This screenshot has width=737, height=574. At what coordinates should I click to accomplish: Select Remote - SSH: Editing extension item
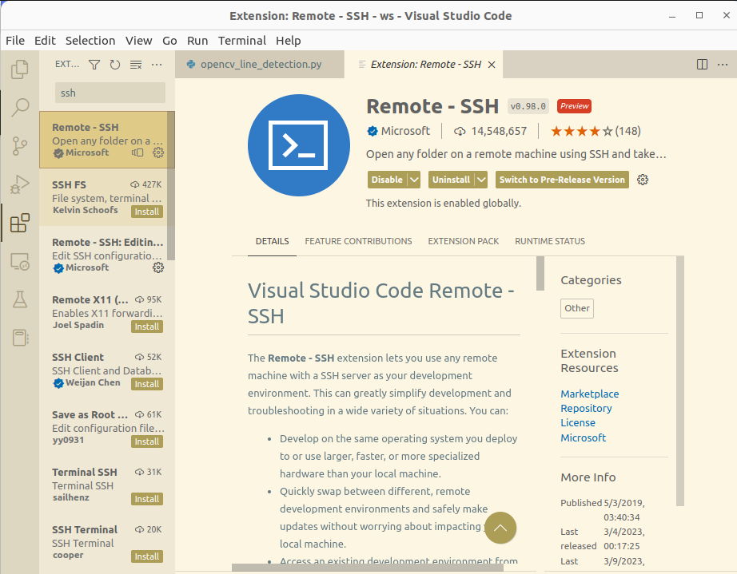[x=107, y=255]
